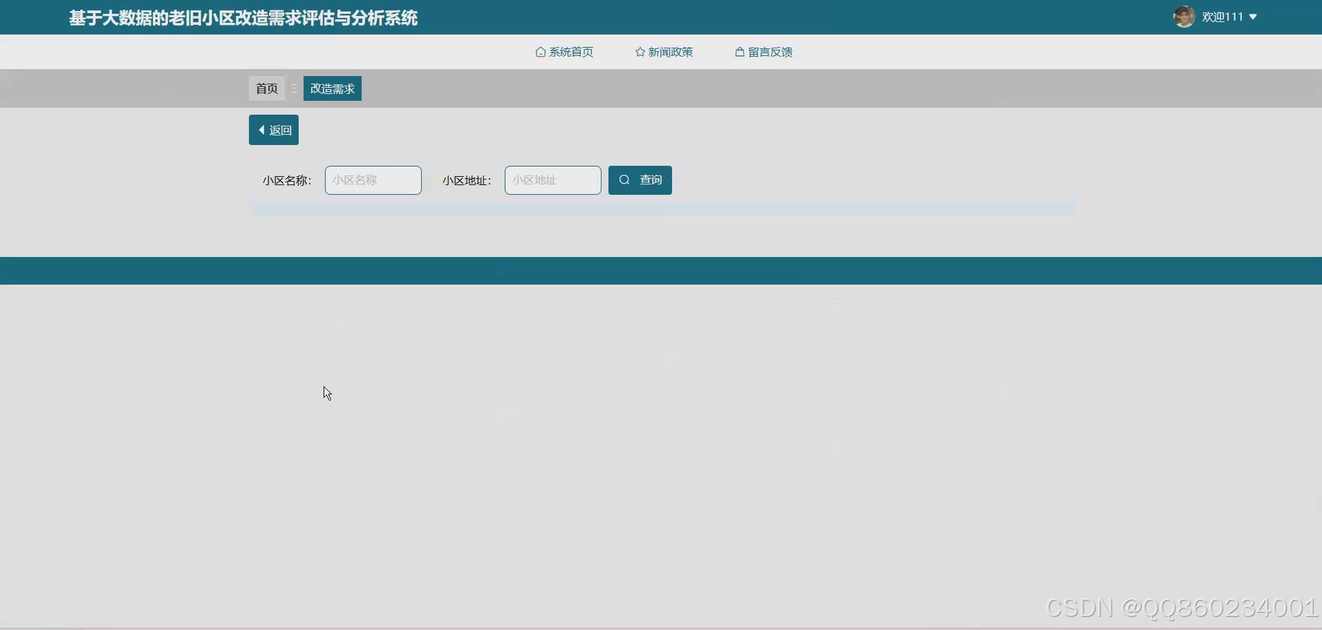The image size is (1322, 630).
Task: Click the magnifier icon in 查询 button
Action: 624,180
